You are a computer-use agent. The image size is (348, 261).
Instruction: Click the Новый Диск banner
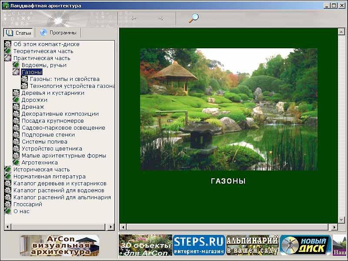click(x=305, y=245)
